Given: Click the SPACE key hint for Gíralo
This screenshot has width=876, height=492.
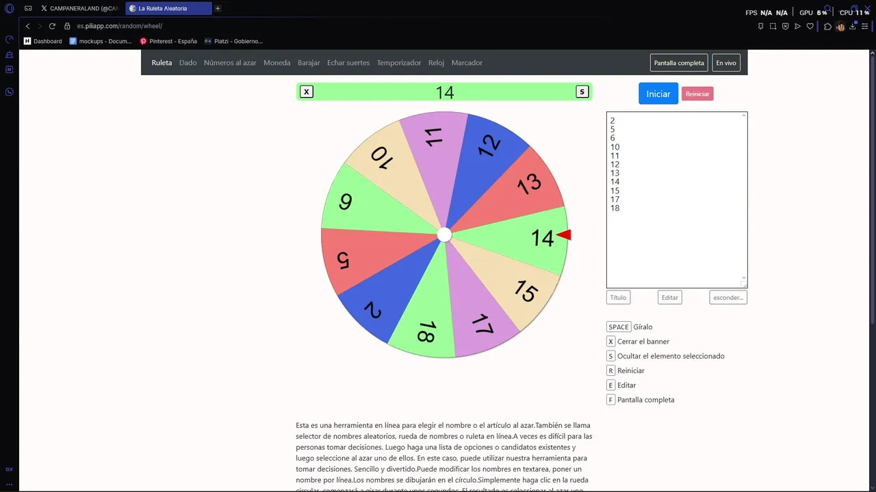Looking at the screenshot, I should click(619, 327).
